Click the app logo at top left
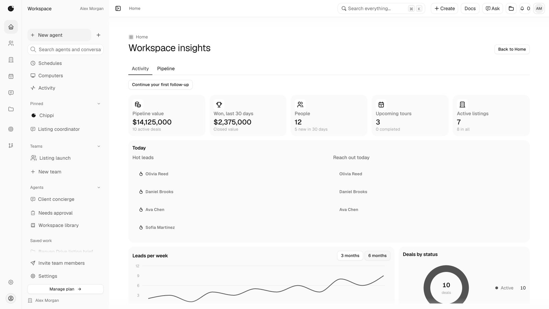Image resolution: width=549 pixels, height=309 pixels. 11,9
